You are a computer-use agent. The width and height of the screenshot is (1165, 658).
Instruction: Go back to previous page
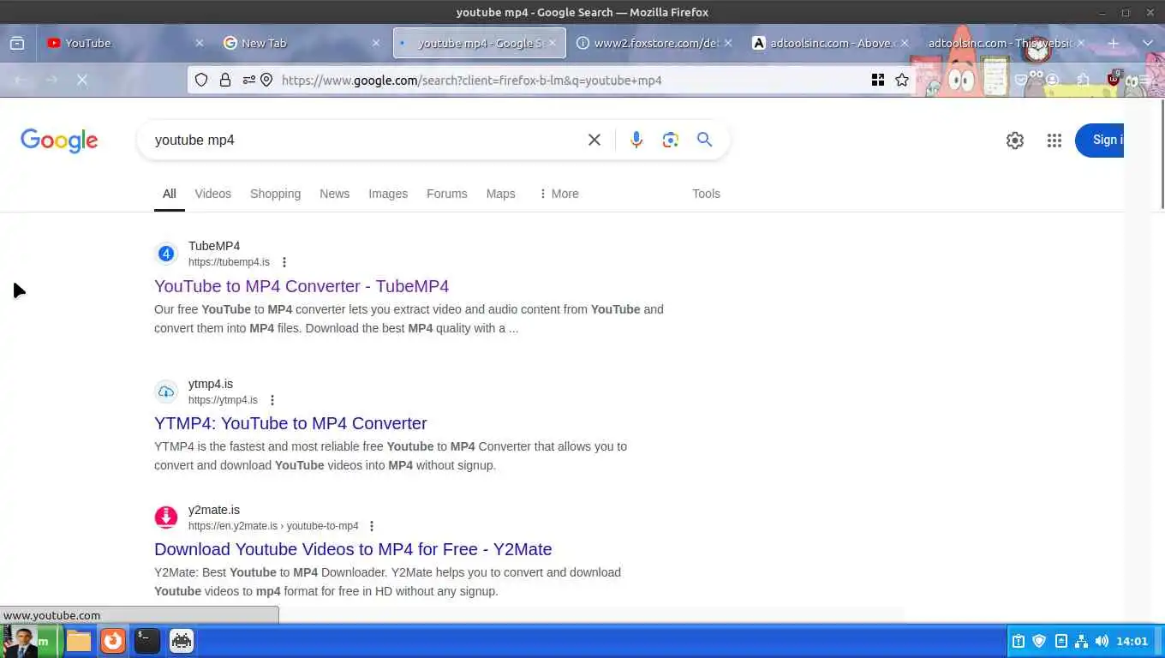click(21, 80)
